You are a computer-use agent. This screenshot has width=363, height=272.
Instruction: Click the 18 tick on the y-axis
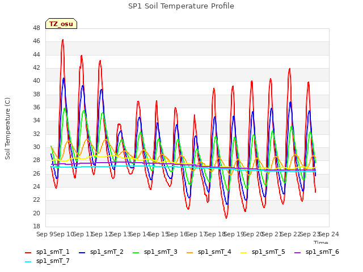click(x=36, y=226)
